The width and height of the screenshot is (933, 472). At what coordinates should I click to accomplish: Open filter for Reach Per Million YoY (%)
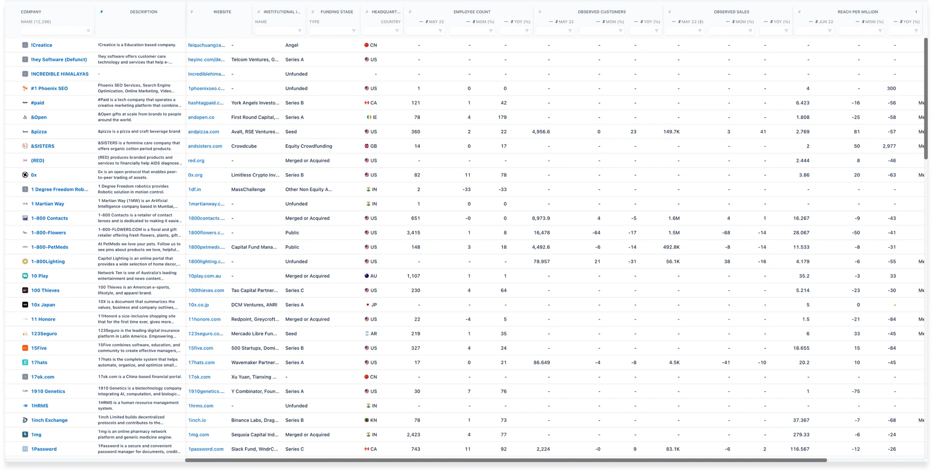(916, 31)
